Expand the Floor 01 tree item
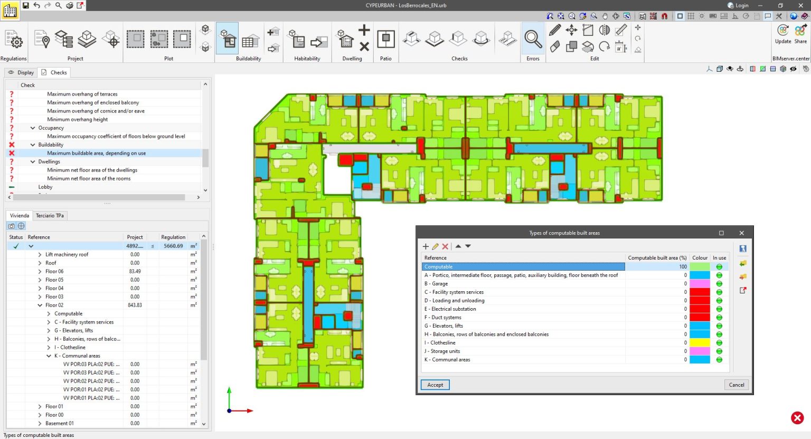Screen dimensions: 811x439 click(39, 406)
